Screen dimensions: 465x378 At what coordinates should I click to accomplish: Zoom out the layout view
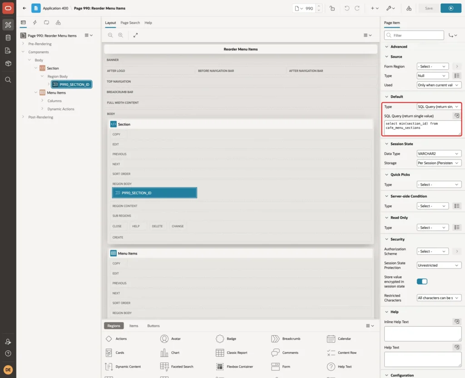click(110, 35)
